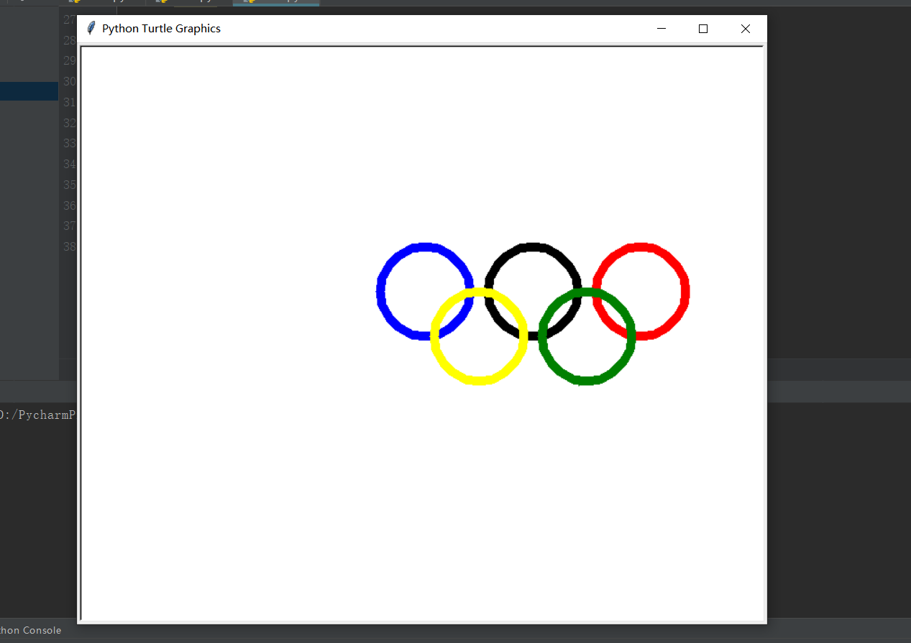
Task: Minimize the Python Turtle Graphics window
Action: click(661, 29)
